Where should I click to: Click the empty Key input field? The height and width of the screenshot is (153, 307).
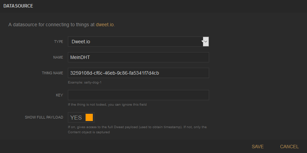coord(138,95)
